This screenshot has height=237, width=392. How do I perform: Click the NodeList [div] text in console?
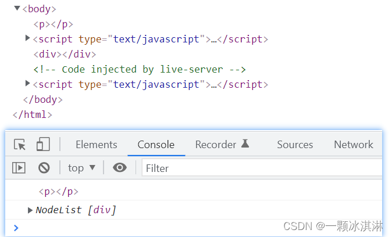click(x=76, y=210)
